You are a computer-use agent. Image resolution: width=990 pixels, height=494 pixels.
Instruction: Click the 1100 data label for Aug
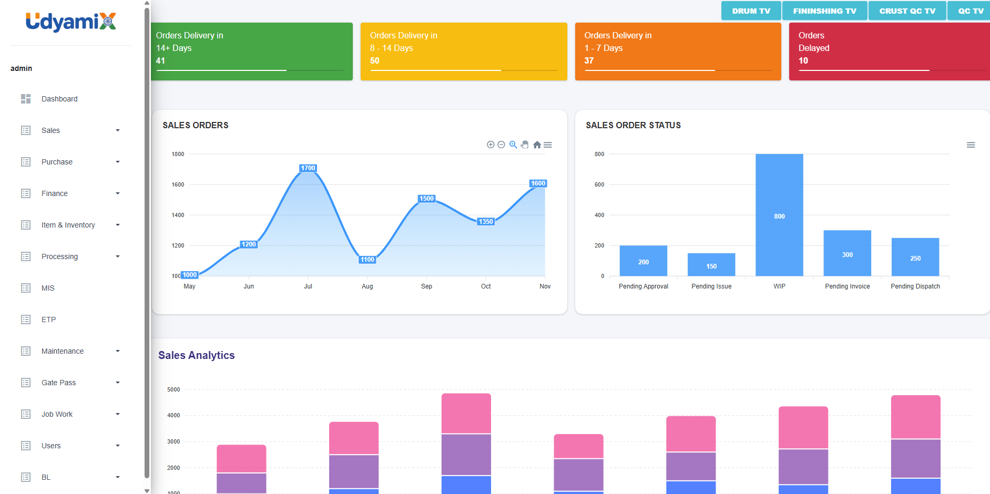coord(368,260)
